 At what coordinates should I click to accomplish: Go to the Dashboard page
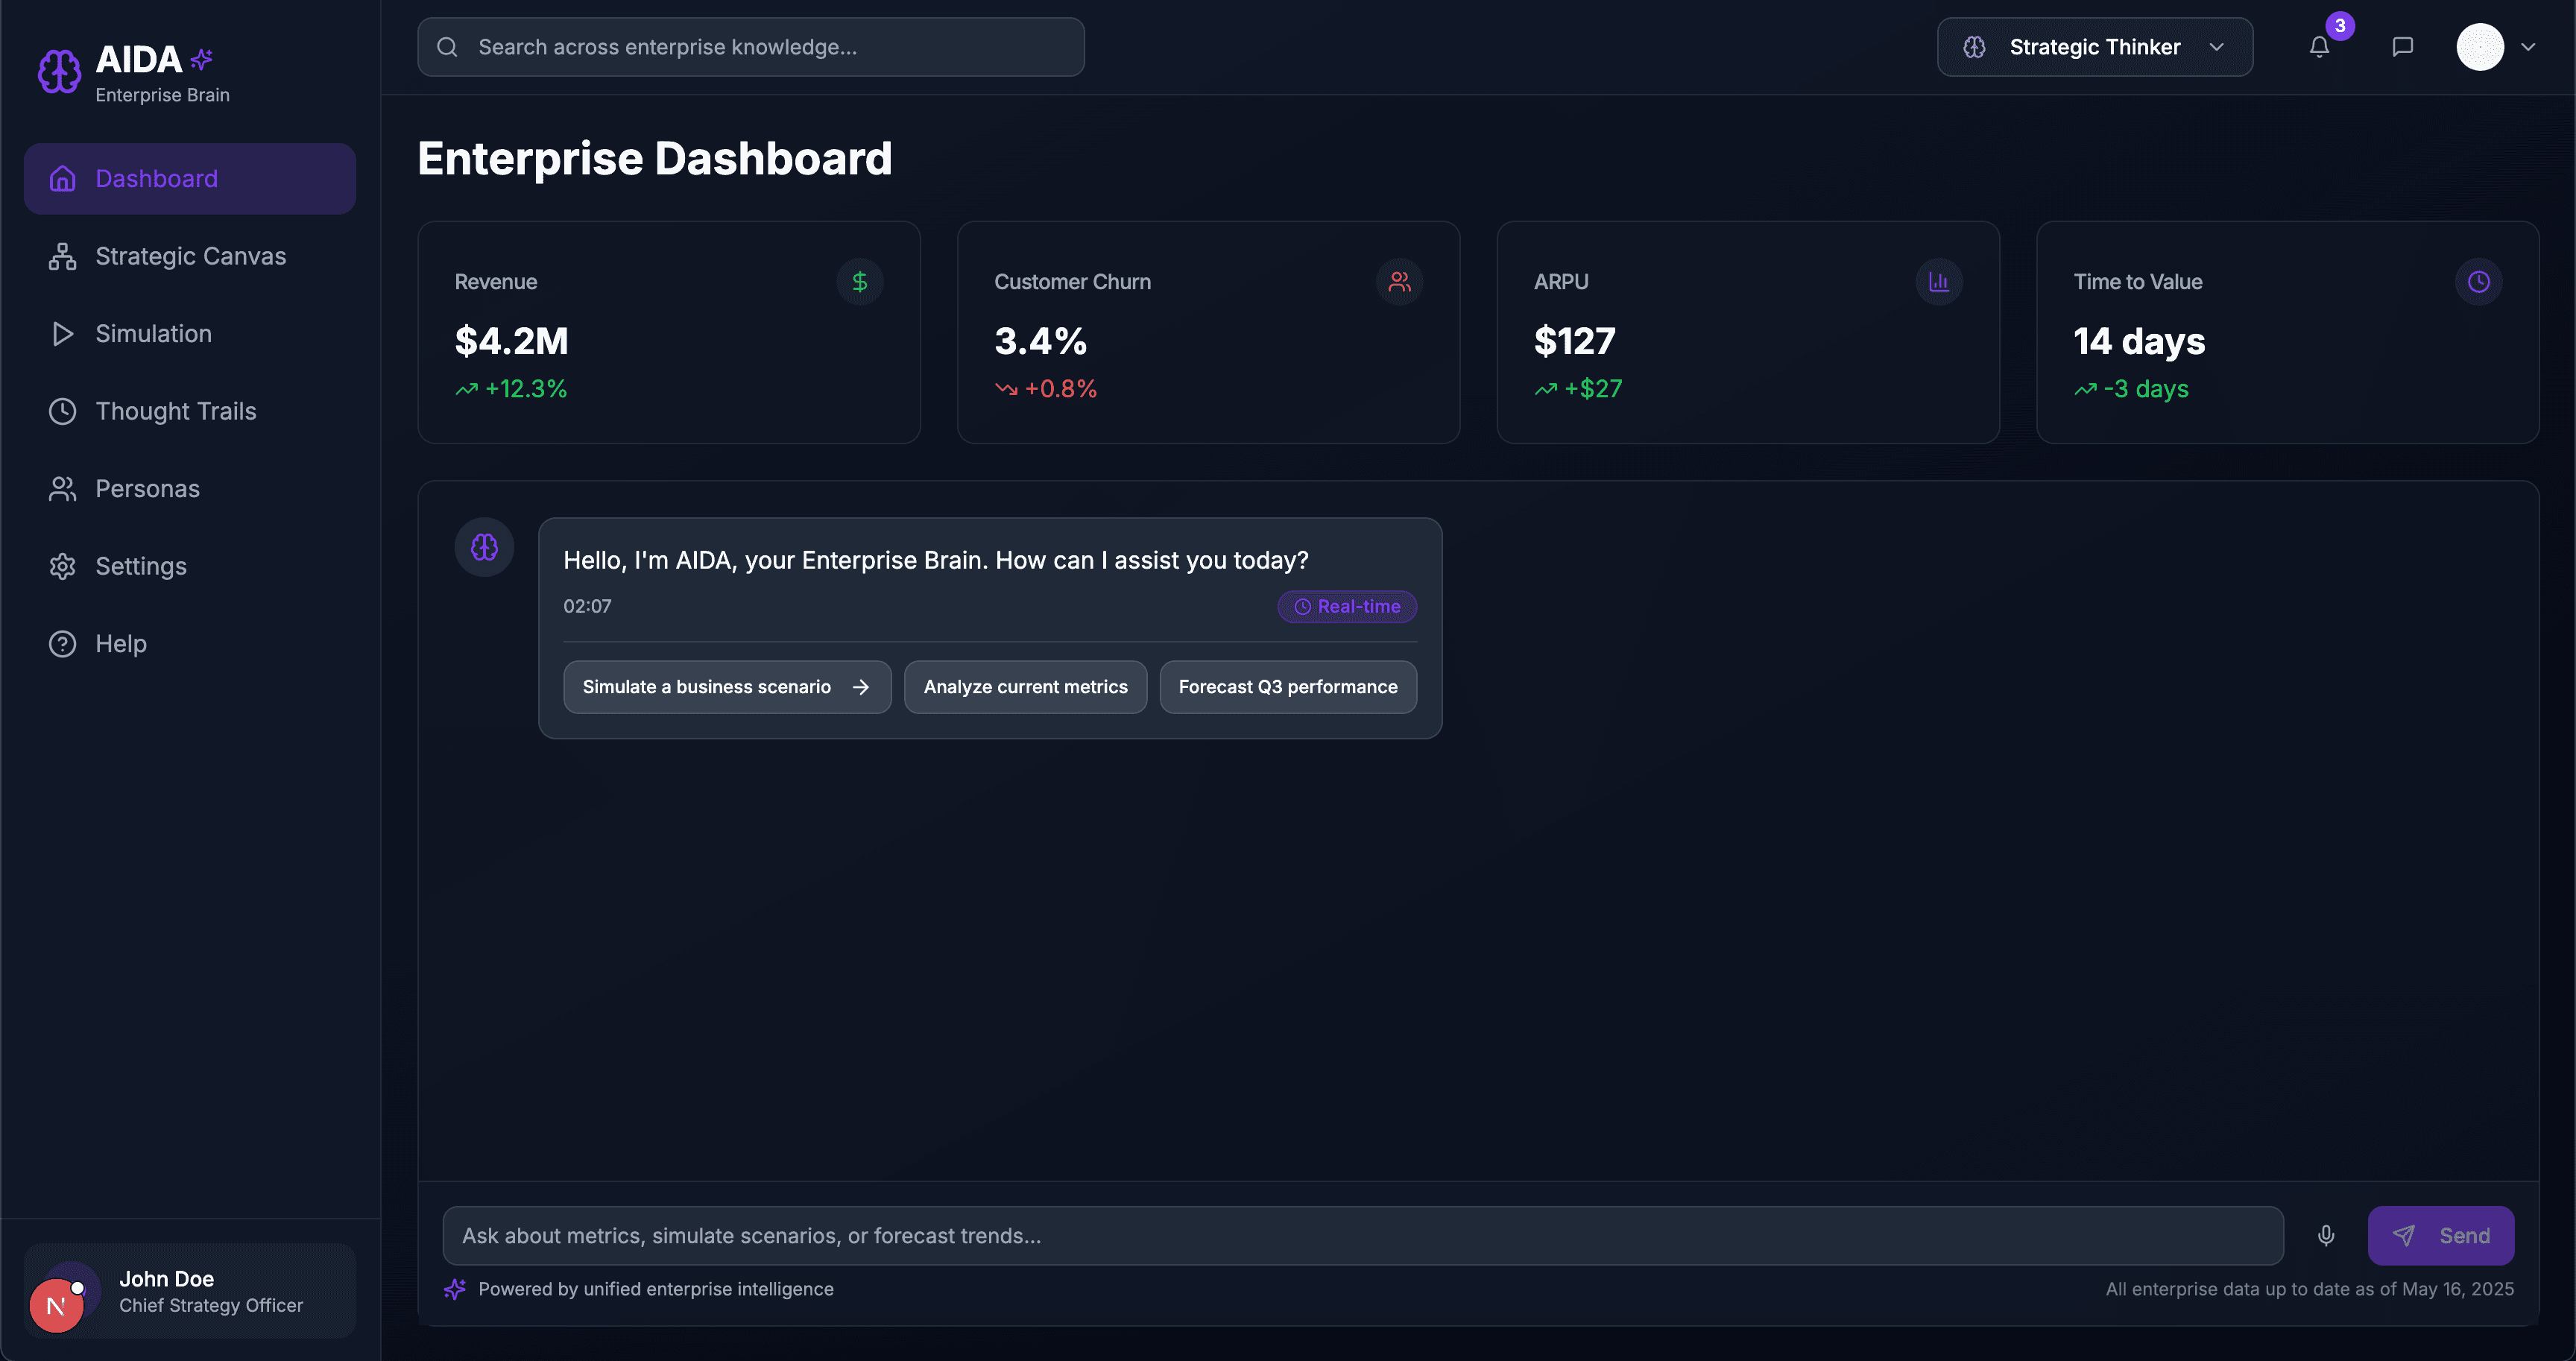(190, 179)
